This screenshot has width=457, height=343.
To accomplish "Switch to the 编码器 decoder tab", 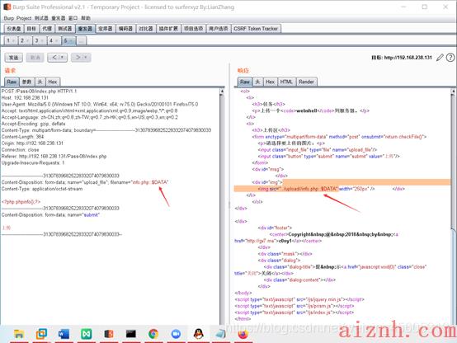I will (x=125, y=29).
